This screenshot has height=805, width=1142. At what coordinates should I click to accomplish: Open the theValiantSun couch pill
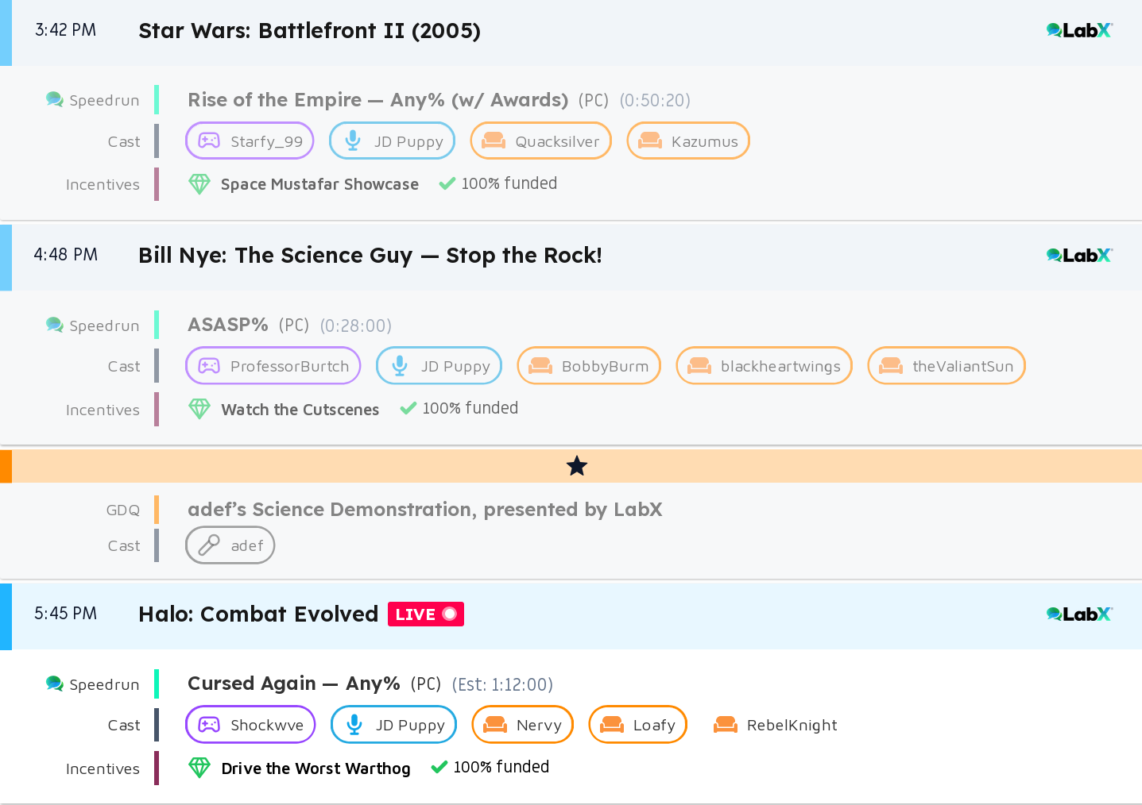click(947, 365)
